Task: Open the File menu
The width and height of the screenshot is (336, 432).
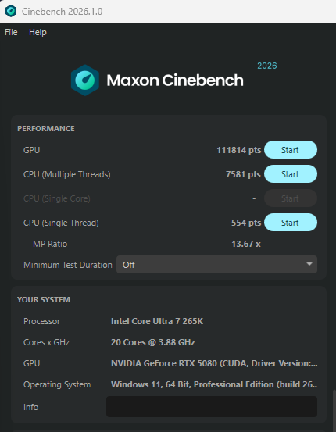Action: (x=11, y=32)
